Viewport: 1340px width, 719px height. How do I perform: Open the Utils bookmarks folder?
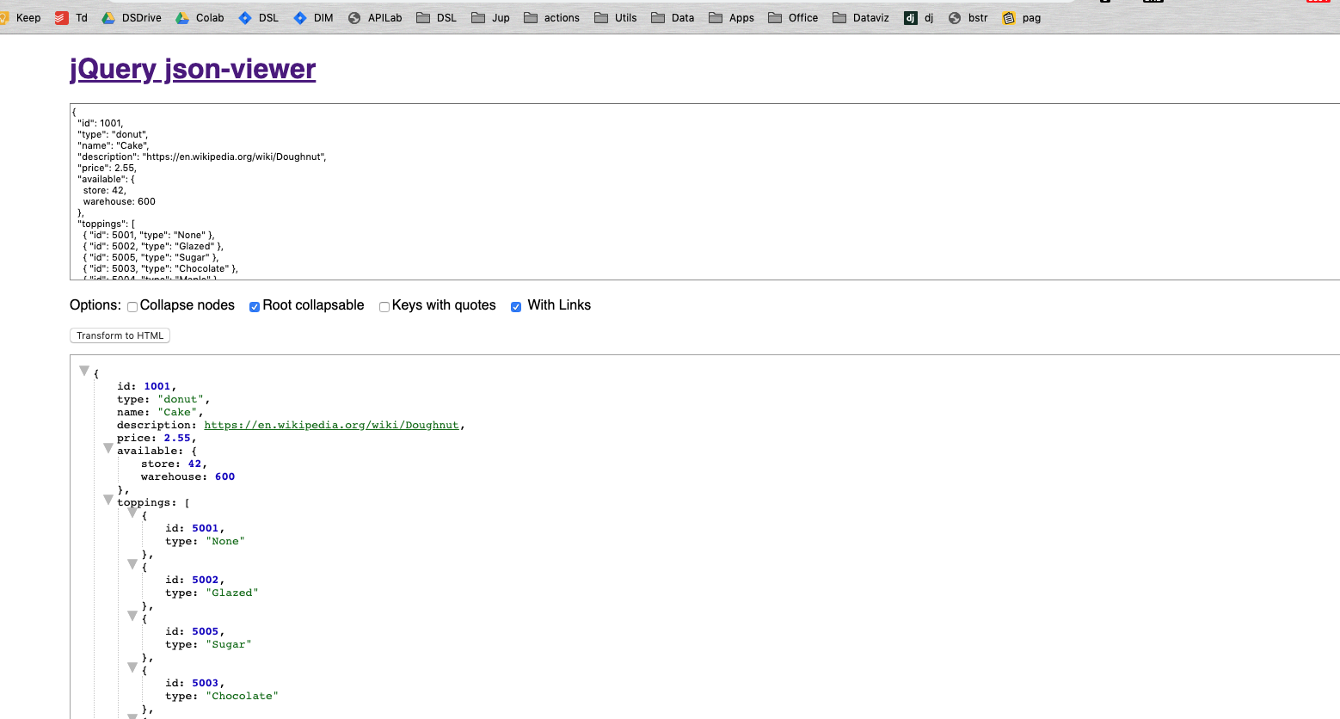[616, 17]
